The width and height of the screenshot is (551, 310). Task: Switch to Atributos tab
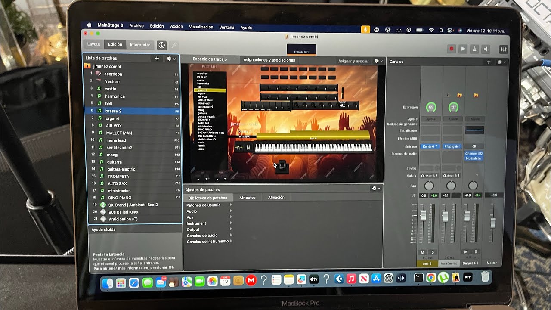point(248,198)
